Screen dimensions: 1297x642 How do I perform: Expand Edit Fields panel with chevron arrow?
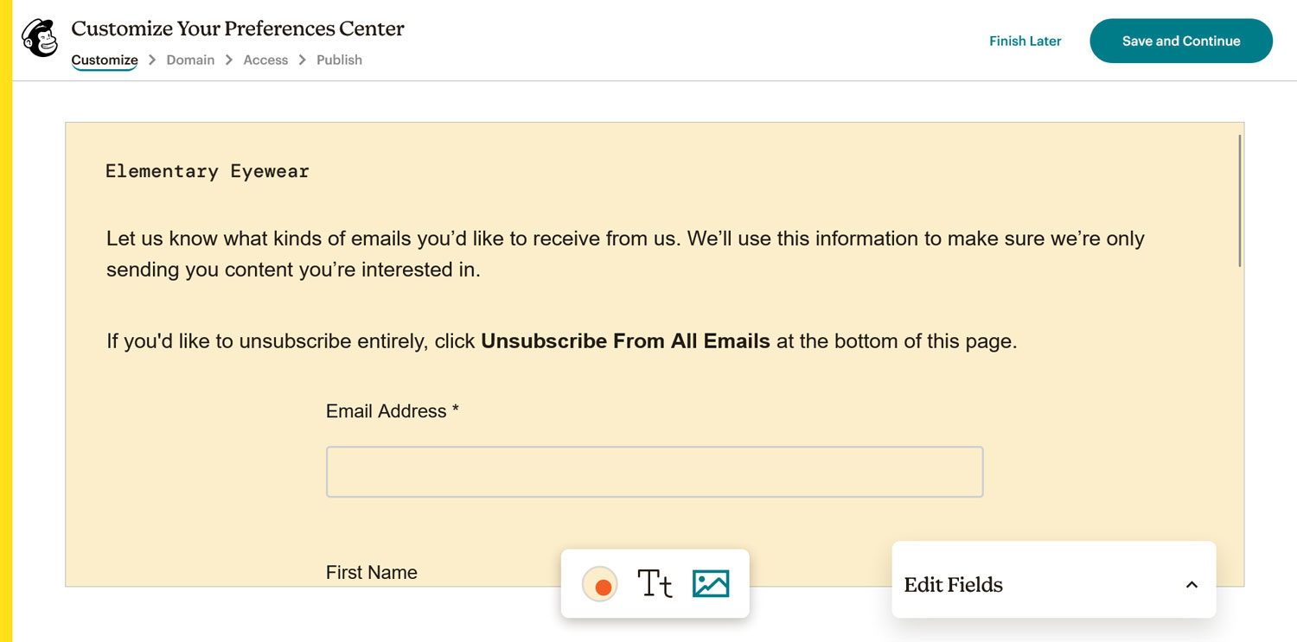point(1192,585)
